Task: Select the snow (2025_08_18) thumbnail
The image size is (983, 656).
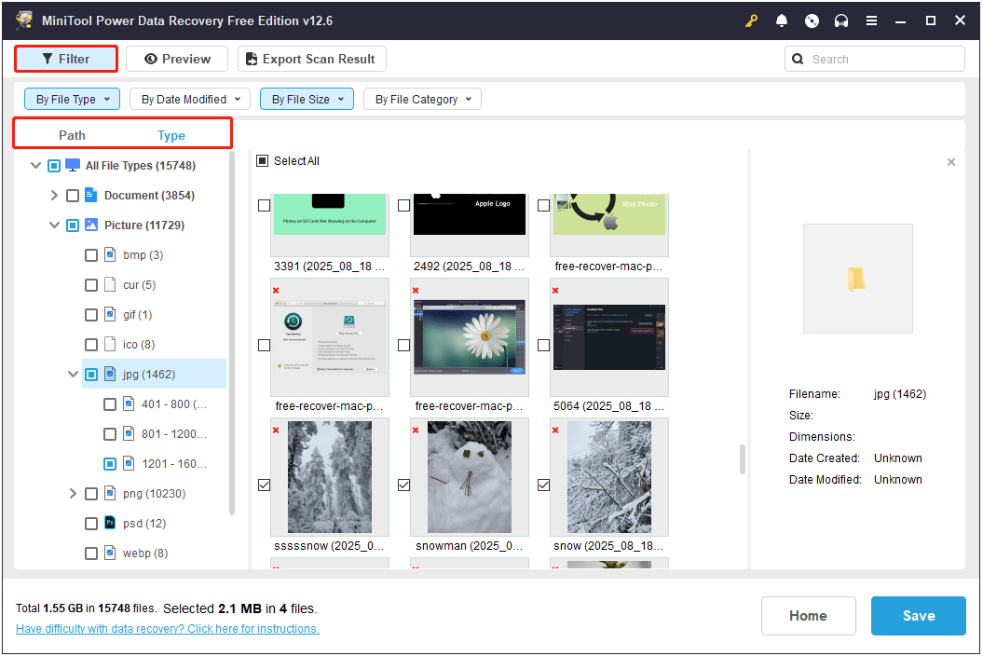Action: pos(608,477)
